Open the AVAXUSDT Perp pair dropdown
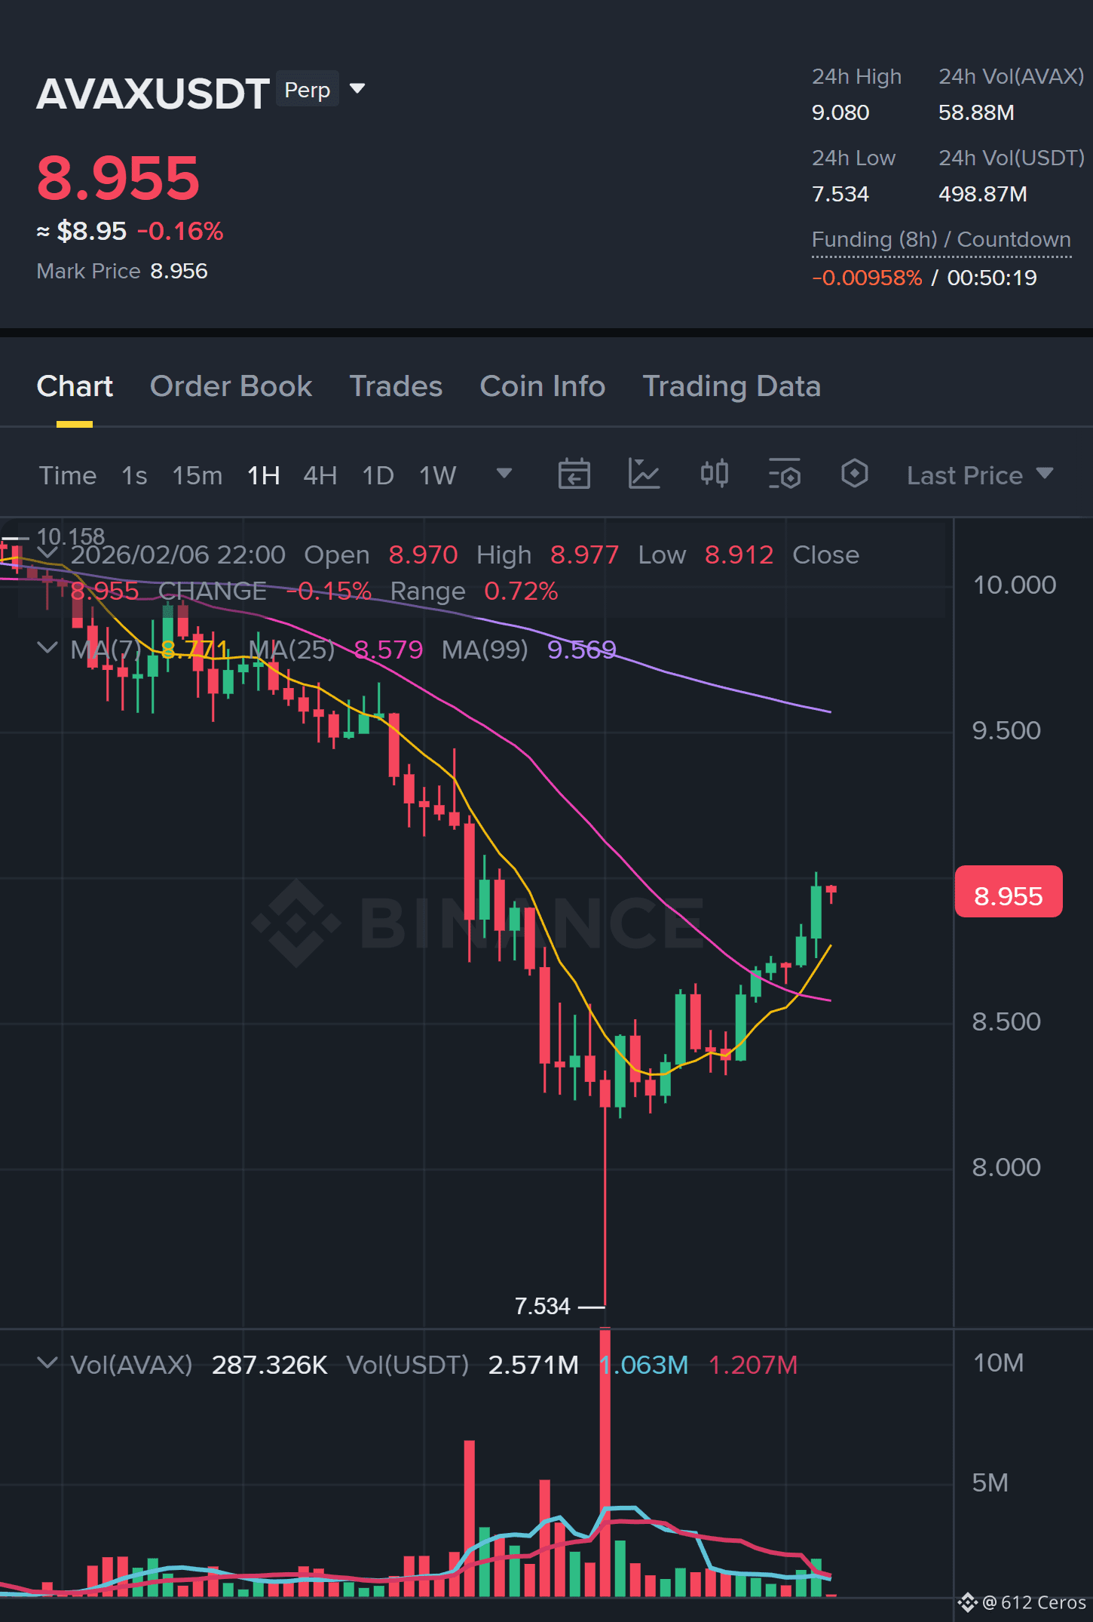The height and width of the screenshot is (1622, 1093). (357, 89)
